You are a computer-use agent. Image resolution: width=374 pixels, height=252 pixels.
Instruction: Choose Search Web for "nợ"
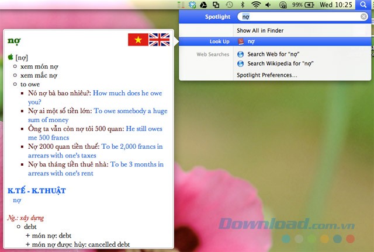(273, 54)
